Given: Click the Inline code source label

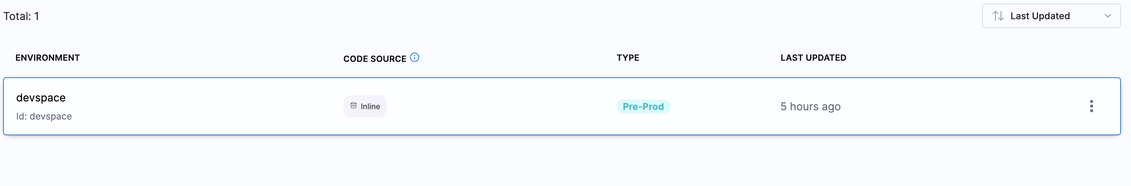Looking at the screenshot, I should click(370, 106).
